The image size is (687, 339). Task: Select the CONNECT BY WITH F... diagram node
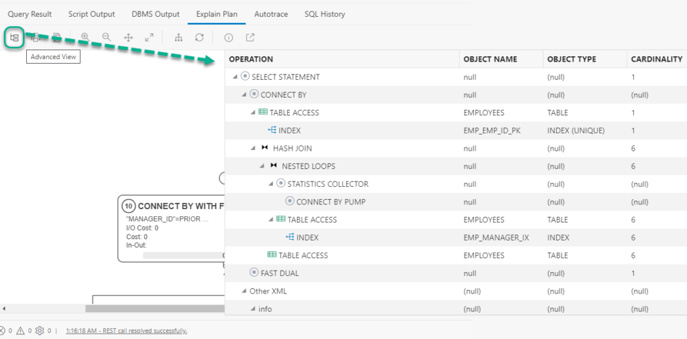point(171,228)
